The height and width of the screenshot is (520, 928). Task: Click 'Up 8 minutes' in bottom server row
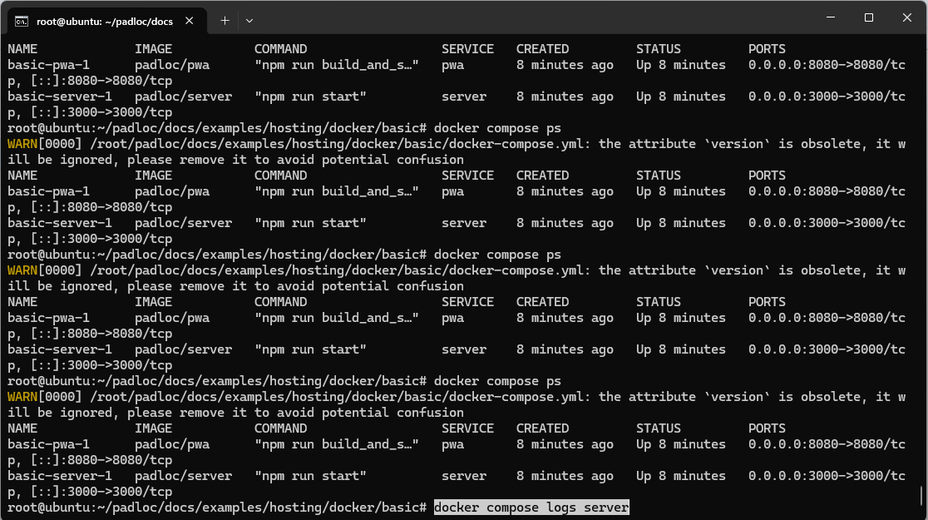tap(680, 476)
